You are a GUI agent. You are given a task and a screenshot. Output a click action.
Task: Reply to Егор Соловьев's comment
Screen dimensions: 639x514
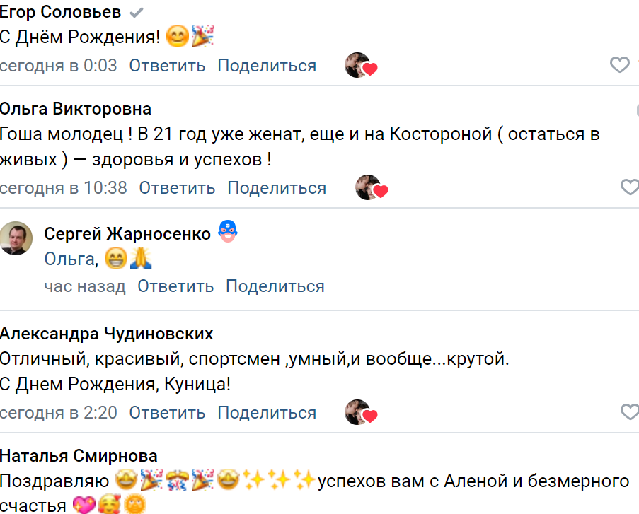pos(166,65)
